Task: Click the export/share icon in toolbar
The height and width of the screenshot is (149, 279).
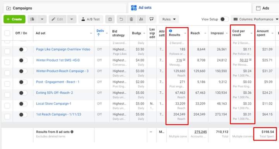Action: (152, 19)
